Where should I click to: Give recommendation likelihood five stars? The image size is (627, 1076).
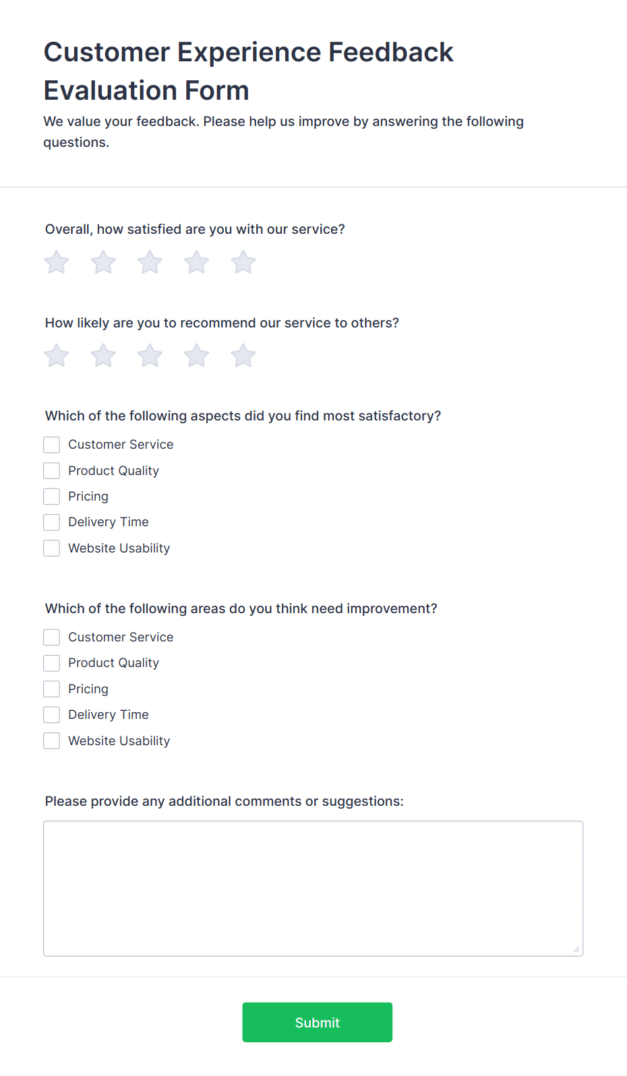[x=243, y=356]
